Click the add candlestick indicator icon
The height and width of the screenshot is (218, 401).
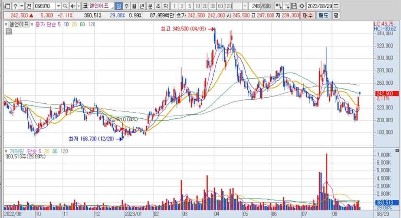279,6
